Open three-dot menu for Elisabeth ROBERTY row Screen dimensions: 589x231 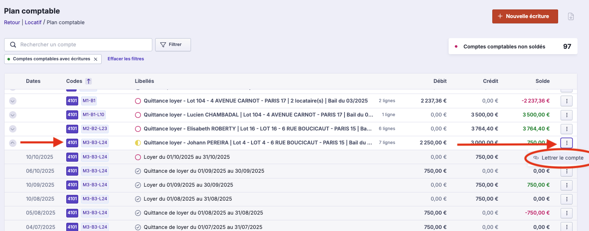[567, 129]
